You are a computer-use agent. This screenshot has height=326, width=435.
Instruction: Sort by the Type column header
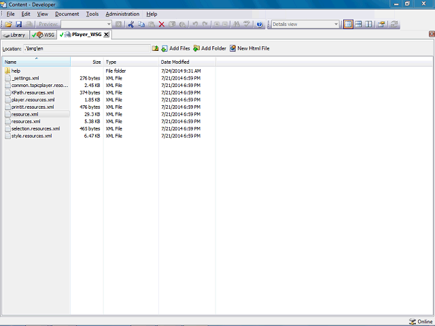[x=131, y=62]
